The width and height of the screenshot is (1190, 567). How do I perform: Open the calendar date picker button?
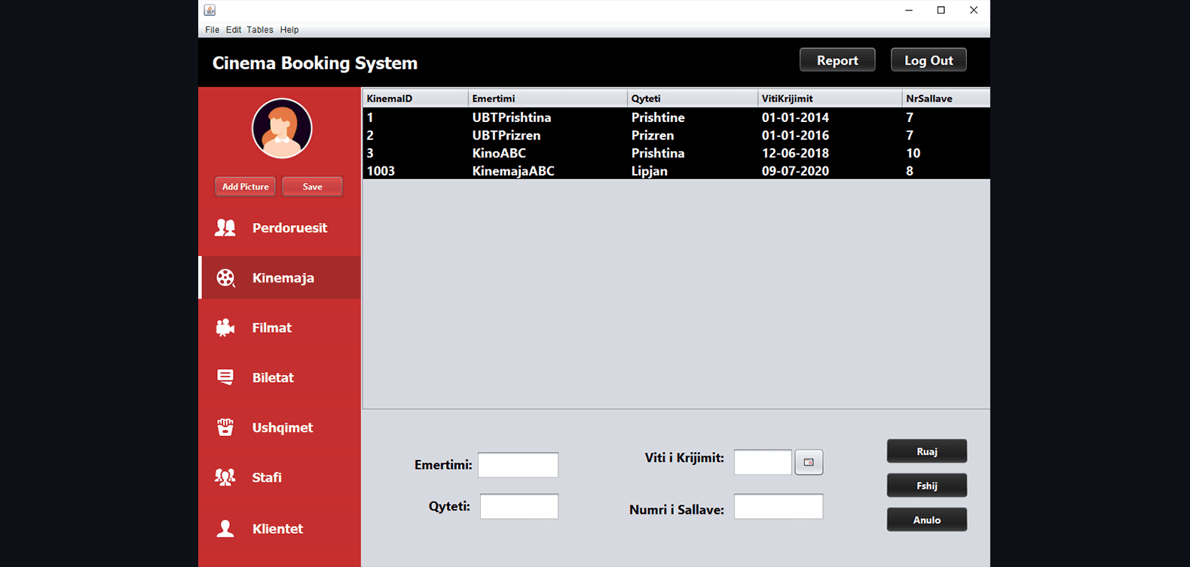(x=809, y=462)
